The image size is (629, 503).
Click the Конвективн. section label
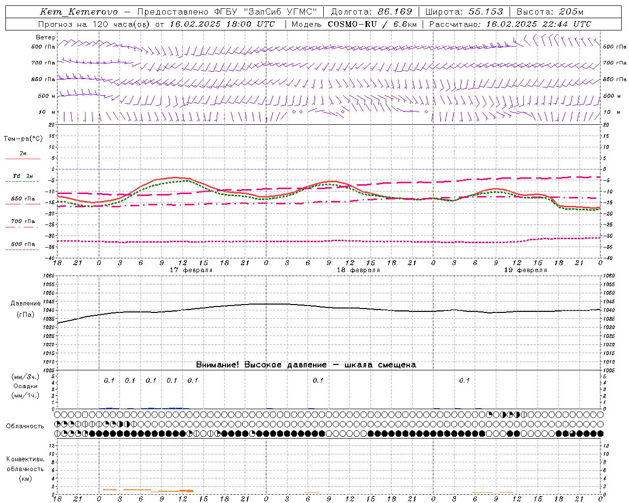click(x=25, y=459)
